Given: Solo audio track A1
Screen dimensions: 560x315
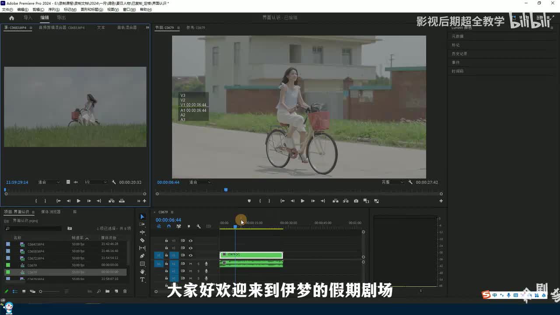Looking at the screenshot, I should [198, 264].
